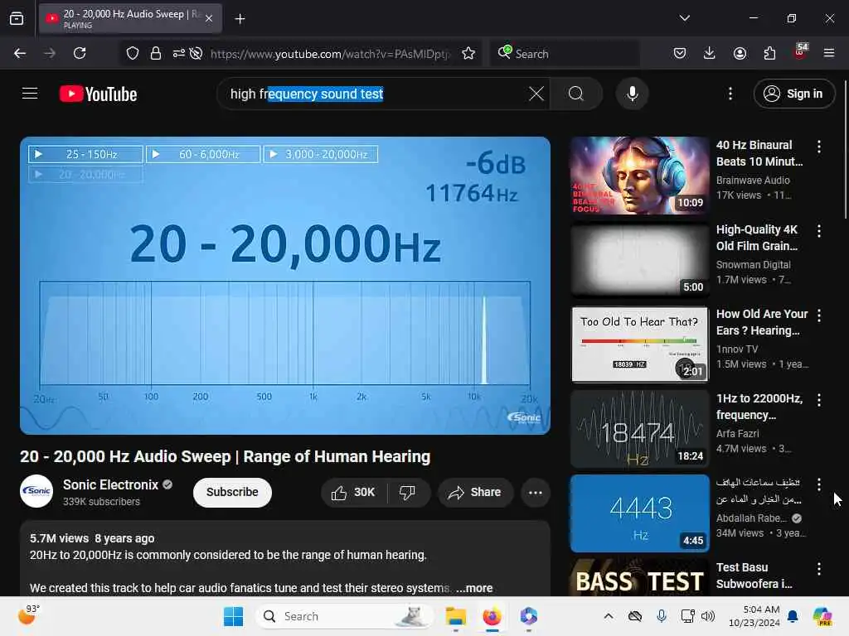Viewport: 849px width, 636px height.
Task: Click the blocked autoplay icon in address bar
Action: [196, 53]
